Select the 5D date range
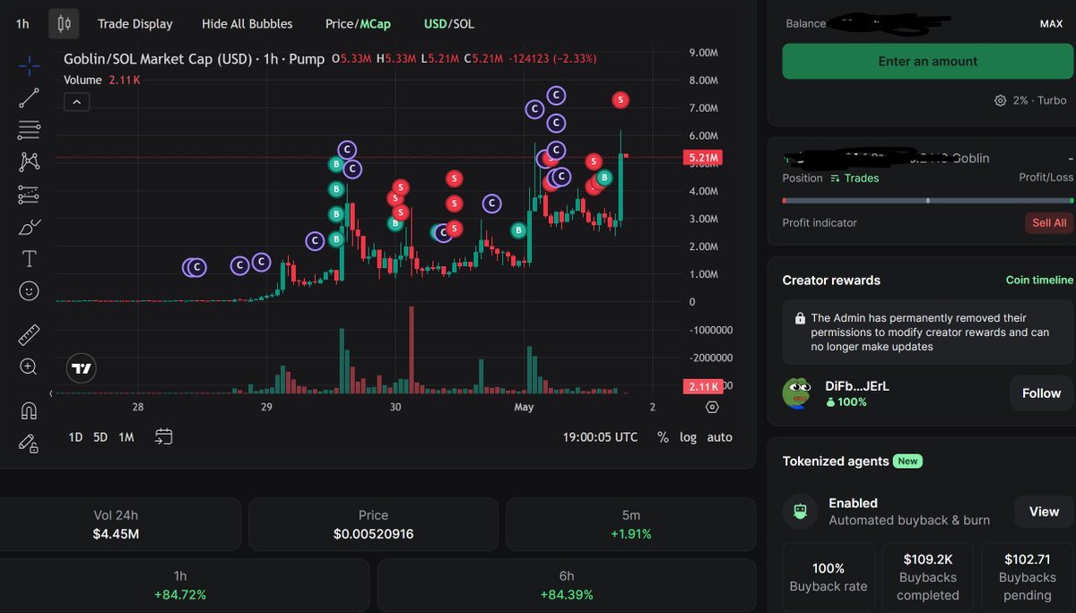The width and height of the screenshot is (1076, 613). click(x=100, y=437)
